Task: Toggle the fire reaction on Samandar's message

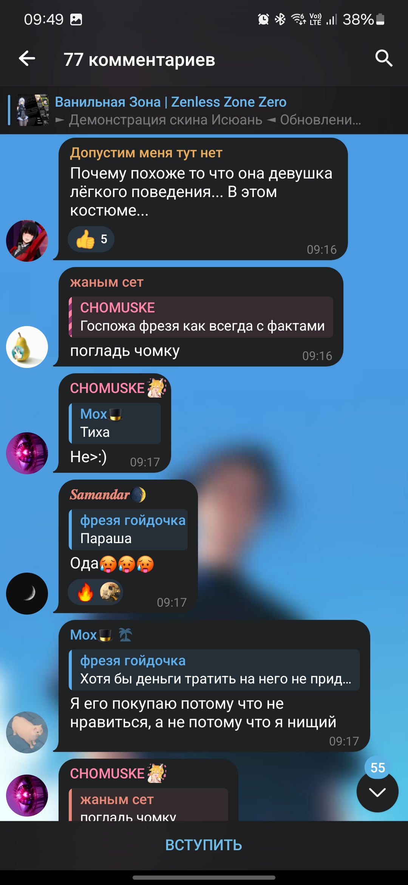Action: click(85, 592)
